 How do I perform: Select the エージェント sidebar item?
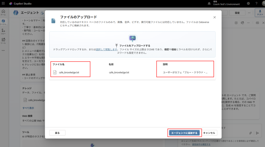3,22
